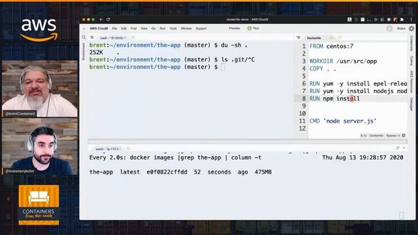Open the View menu

click(144, 29)
